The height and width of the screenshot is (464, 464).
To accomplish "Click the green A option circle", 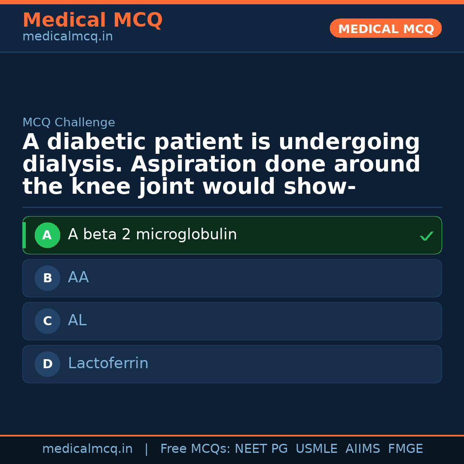I will tap(47, 235).
